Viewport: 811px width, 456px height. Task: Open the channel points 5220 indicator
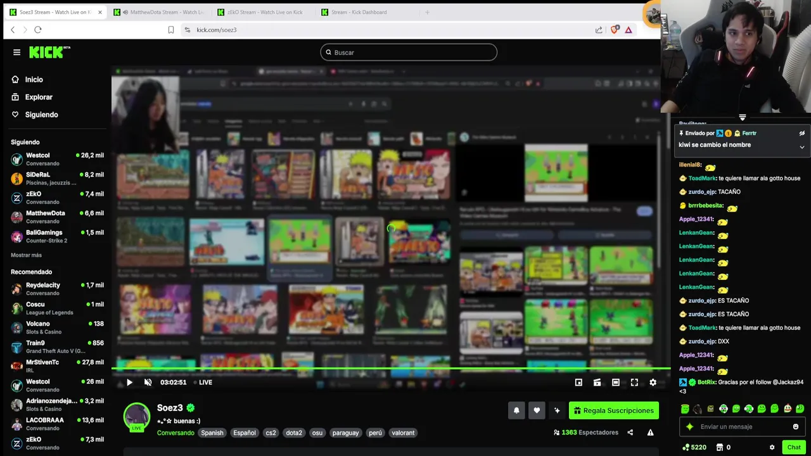tap(694, 447)
